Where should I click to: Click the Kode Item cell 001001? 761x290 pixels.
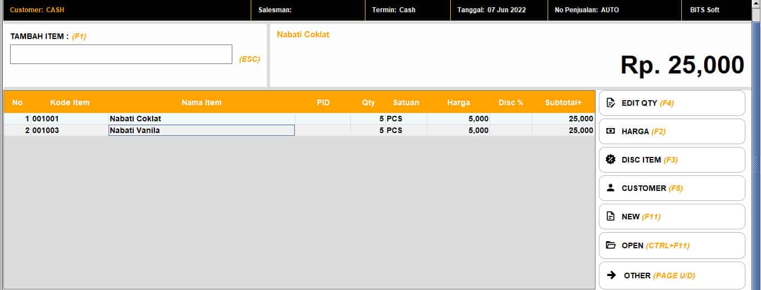[x=69, y=119]
